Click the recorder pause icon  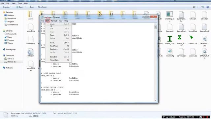[x=204, y=117]
